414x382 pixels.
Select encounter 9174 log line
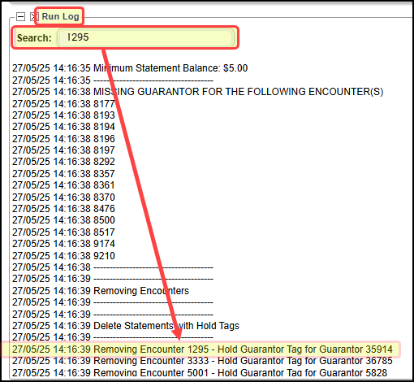tap(63, 244)
